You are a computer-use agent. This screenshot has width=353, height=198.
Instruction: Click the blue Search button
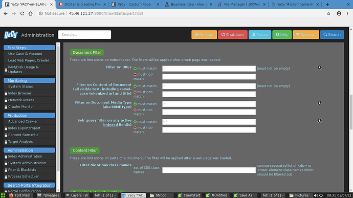pyautogui.click(x=332, y=35)
